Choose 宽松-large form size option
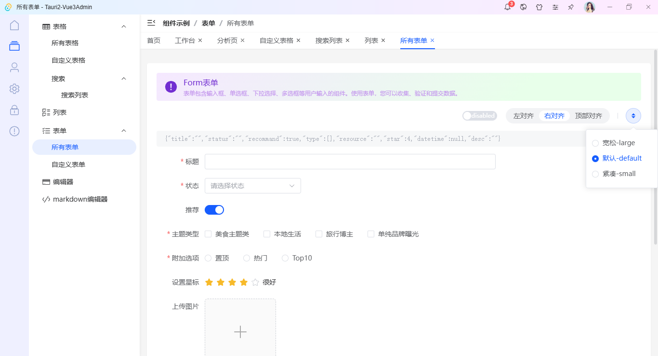 [617, 142]
